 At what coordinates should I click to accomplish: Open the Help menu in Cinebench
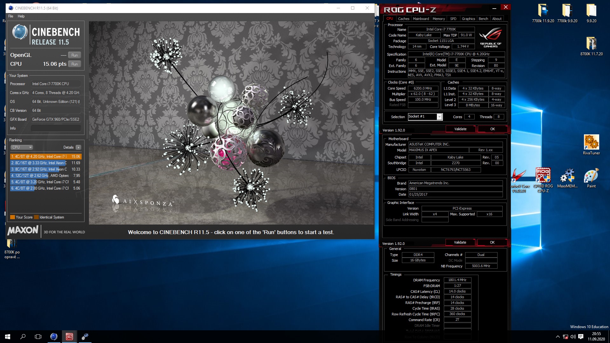pyautogui.click(x=21, y=16)
